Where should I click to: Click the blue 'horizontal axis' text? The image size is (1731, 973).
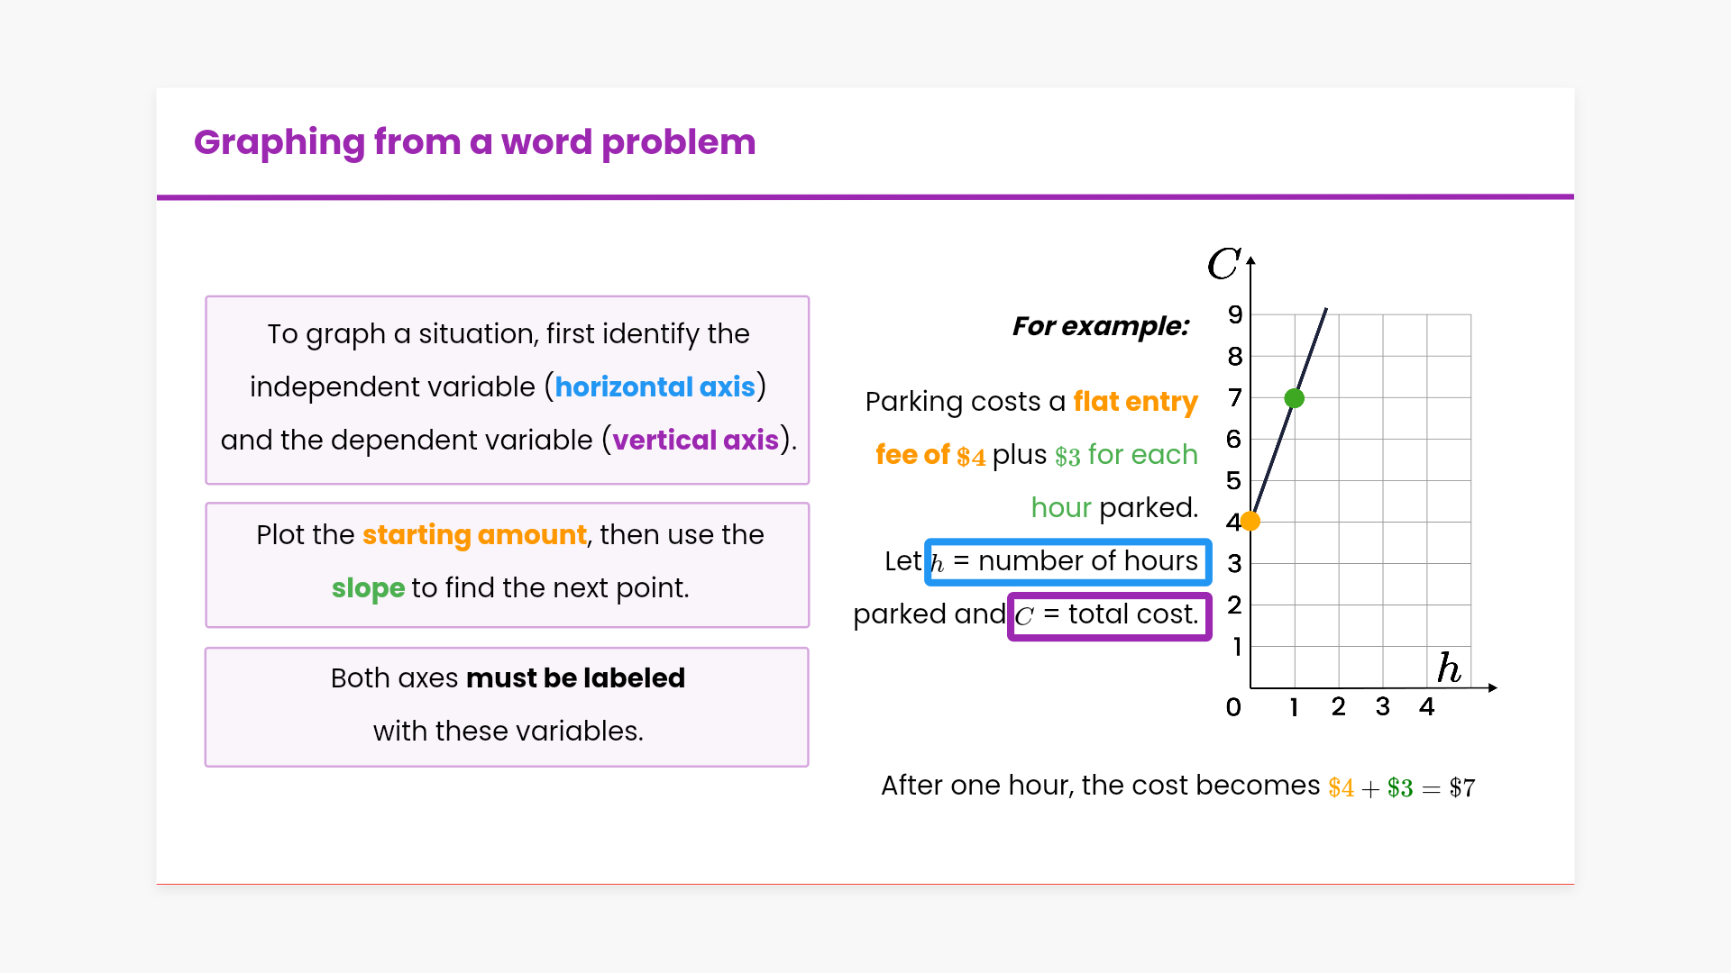[655, 386]
